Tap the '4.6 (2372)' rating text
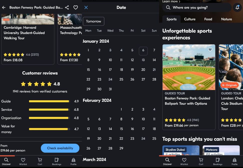Viewport: 243px width, 168px height. pyautogui.click(x=32, y=55)
